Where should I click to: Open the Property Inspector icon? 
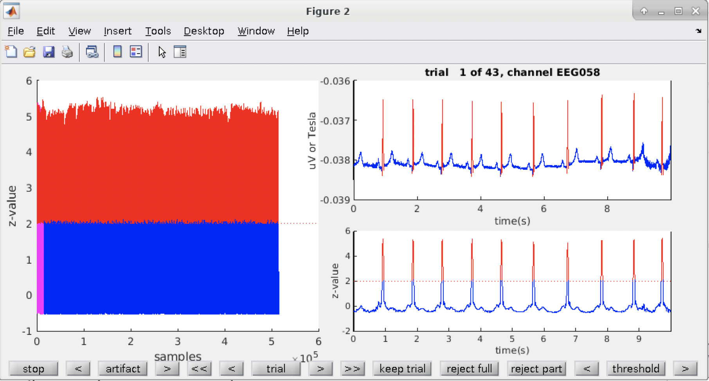(x=180, y=52)
